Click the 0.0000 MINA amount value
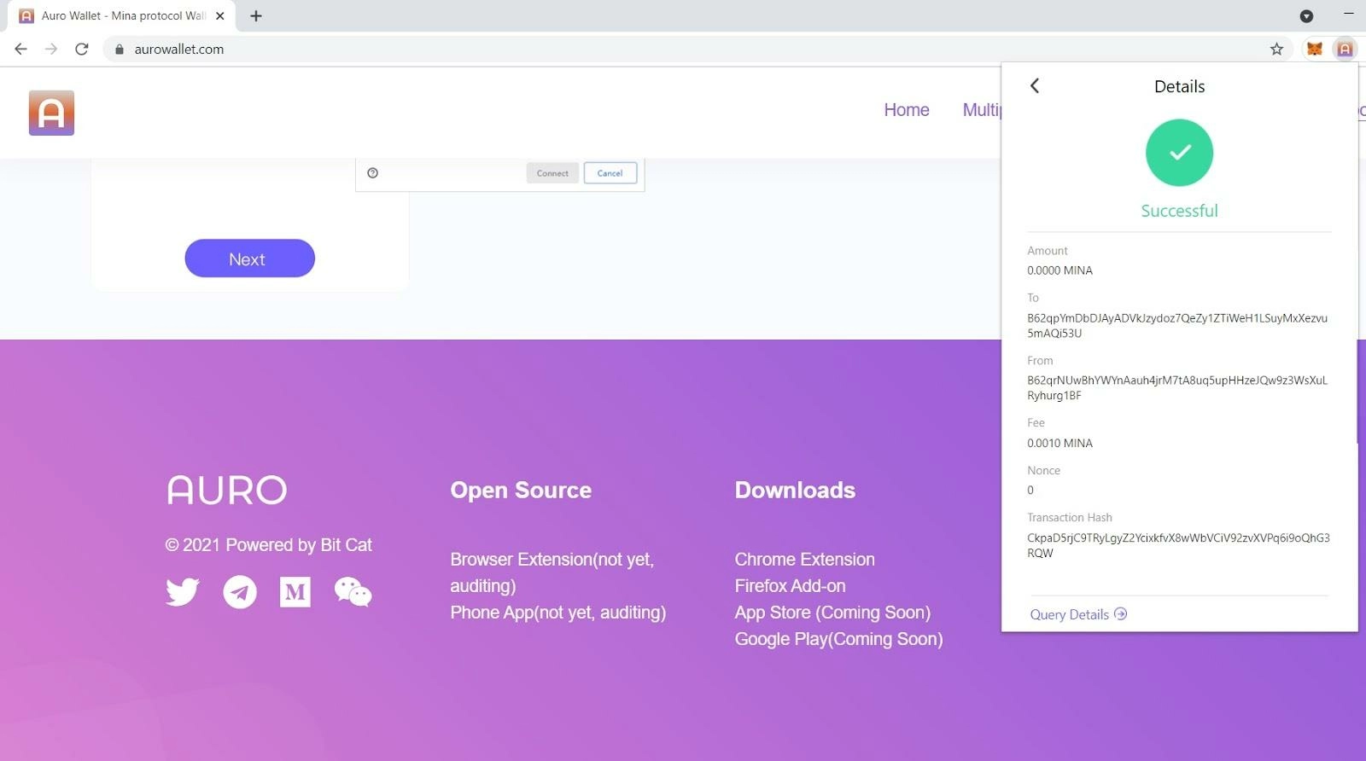 tap(1060, 270)
